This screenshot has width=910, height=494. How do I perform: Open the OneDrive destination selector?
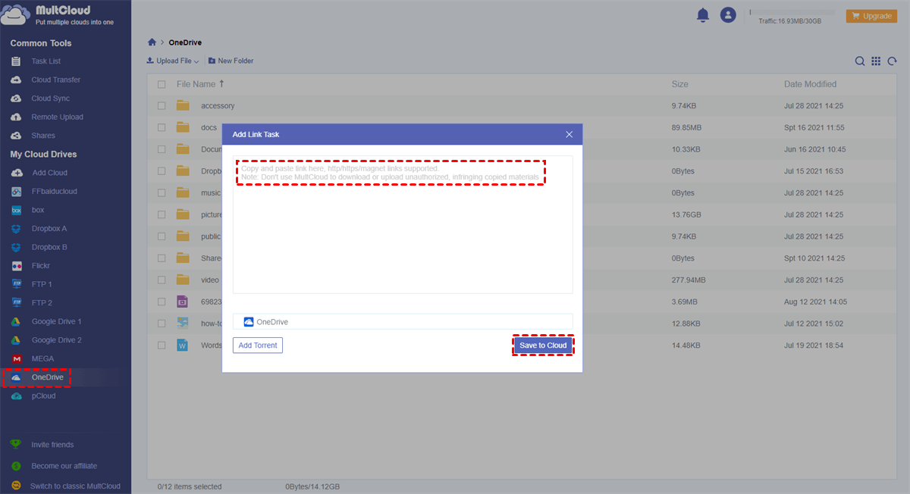(x=403, y=321)
